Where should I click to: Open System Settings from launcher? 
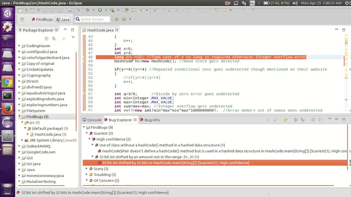pyautogui.click(x=7, y=27)
